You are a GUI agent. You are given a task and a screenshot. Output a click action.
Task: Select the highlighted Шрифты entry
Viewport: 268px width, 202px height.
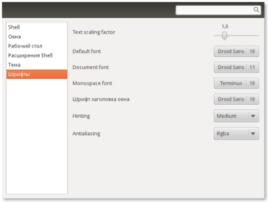(37, 74)
